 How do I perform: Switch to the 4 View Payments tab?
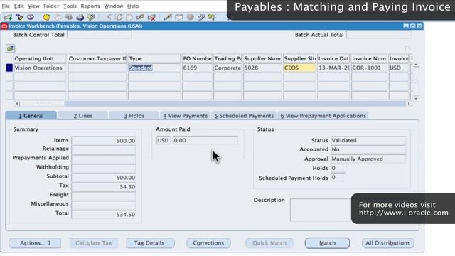pos(185,115)
